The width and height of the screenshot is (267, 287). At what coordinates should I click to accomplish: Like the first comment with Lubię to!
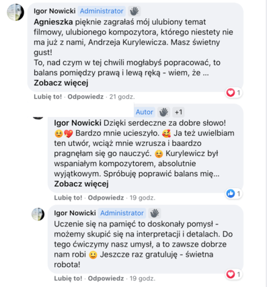click(48, 97)
